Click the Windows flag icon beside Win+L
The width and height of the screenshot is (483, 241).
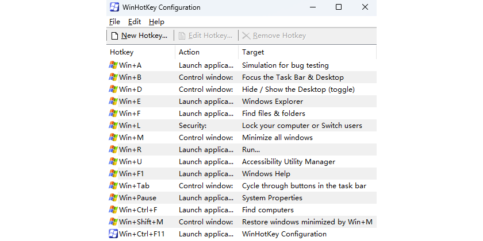113,126
